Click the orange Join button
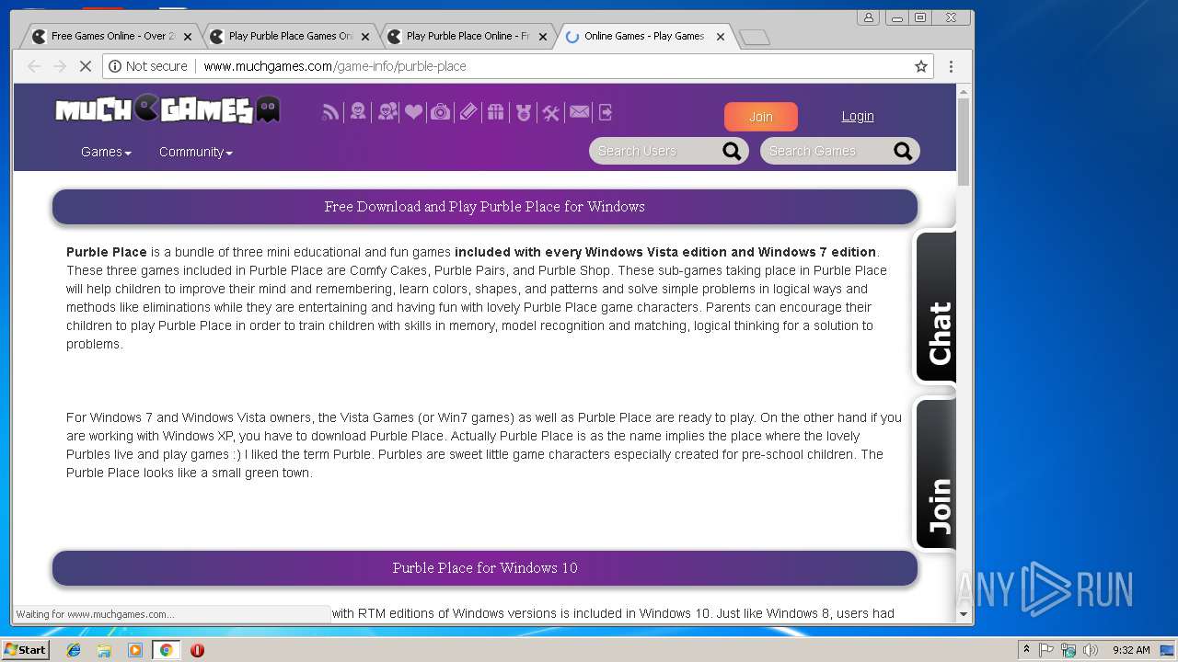The width and height of the screenshot is (1178, 662). [761, 117]
